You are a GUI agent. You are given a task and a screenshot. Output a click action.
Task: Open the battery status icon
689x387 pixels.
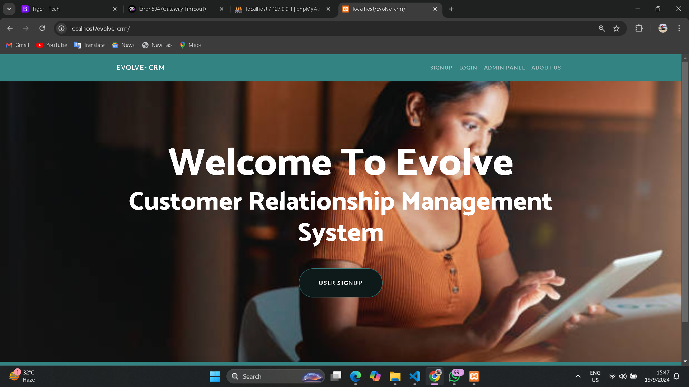tap(634, 376)
